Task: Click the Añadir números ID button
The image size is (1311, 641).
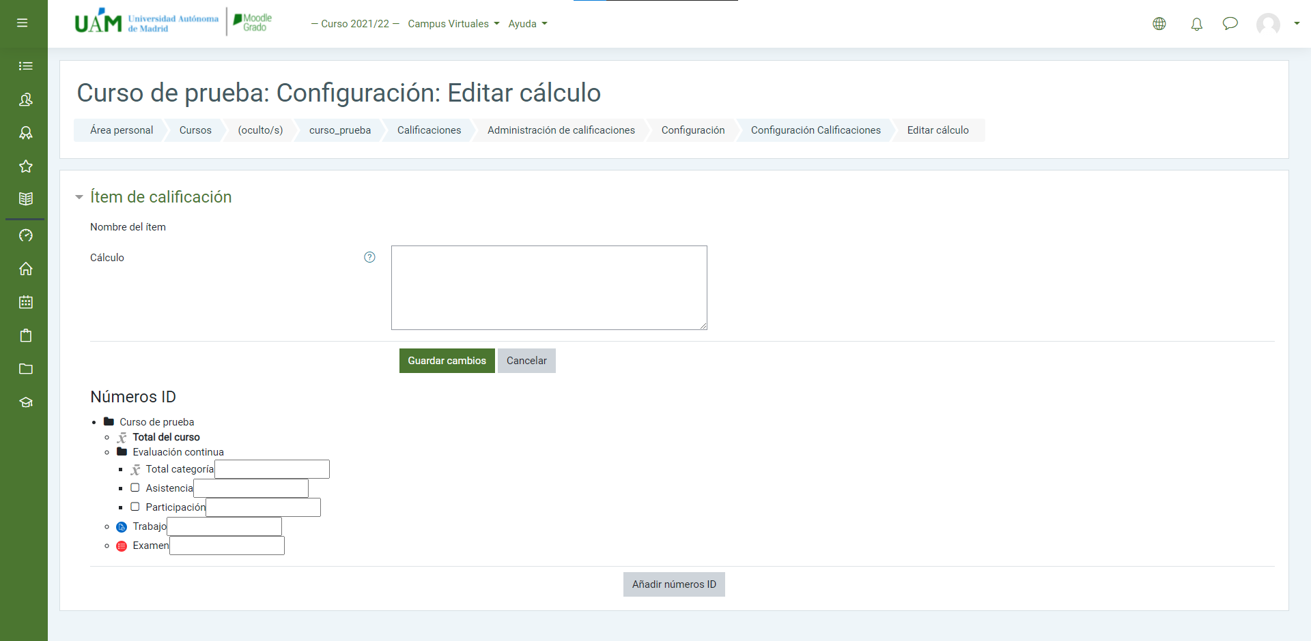Action: [674, 584]
